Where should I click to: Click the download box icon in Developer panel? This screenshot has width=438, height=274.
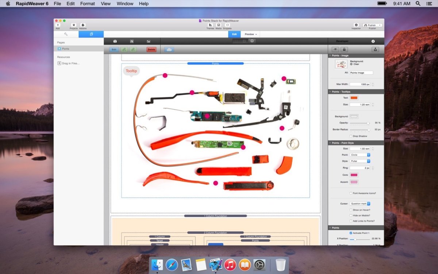pyautogui.click(x=376, y=49)
